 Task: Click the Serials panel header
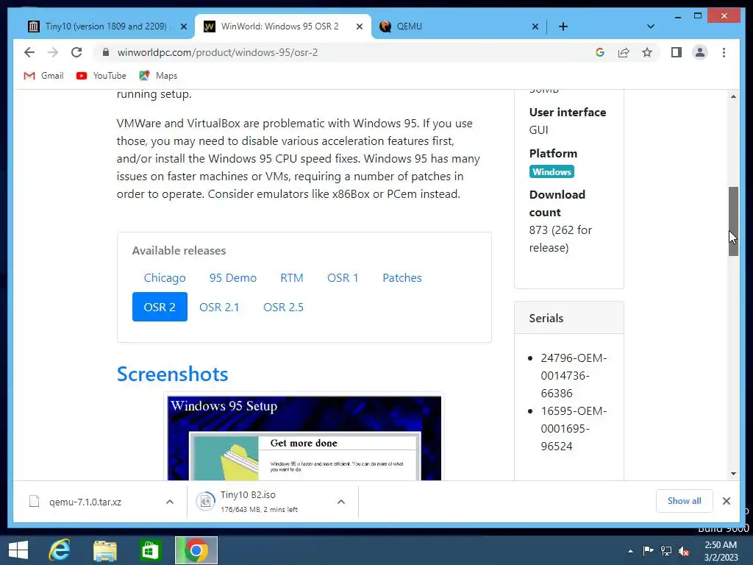tap(569, 318)
